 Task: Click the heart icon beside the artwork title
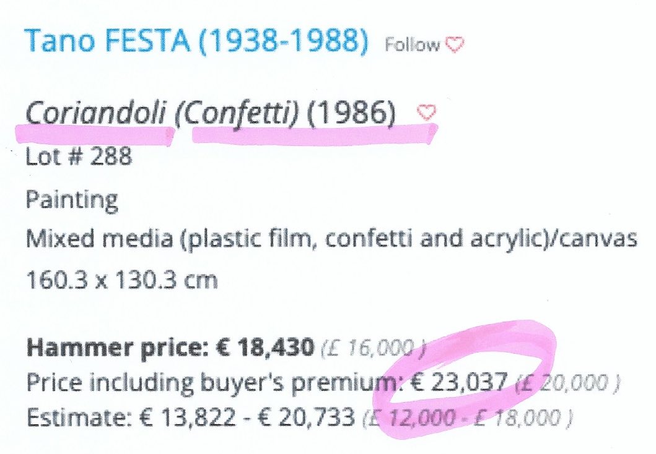pyautogui.click(x=426, y=112)
